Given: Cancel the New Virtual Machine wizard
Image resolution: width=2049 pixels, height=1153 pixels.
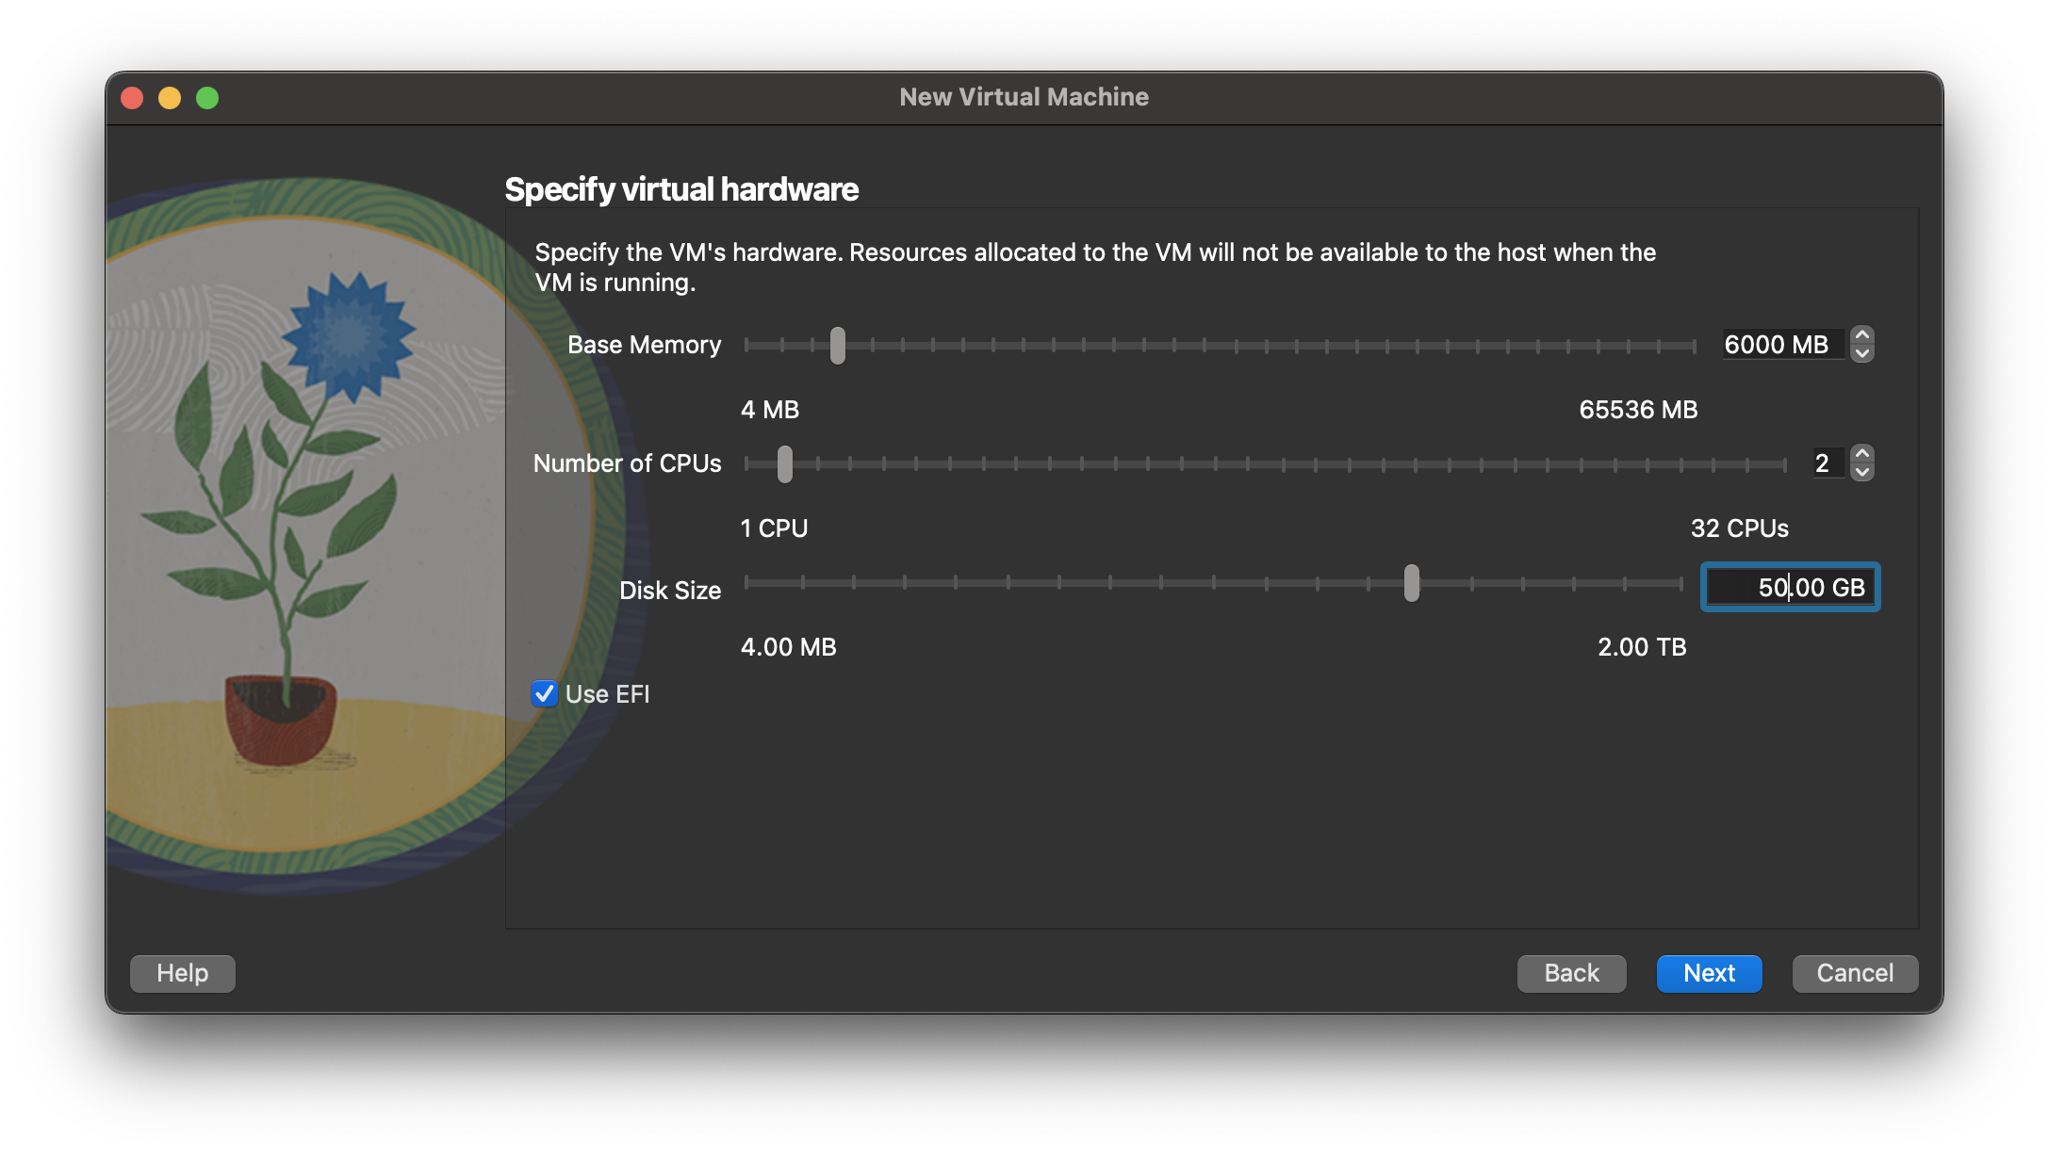Looking at the screenshot, I should (x=1854, y=973).
